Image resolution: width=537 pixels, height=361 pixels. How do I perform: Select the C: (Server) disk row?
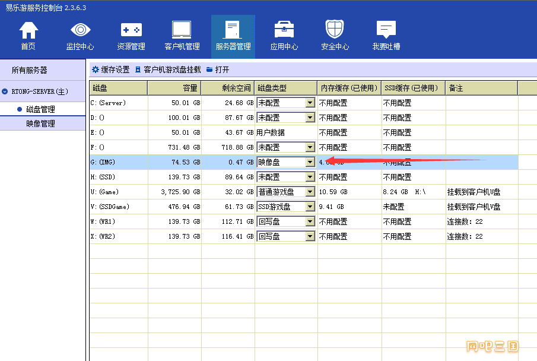(x=304, y=103)
